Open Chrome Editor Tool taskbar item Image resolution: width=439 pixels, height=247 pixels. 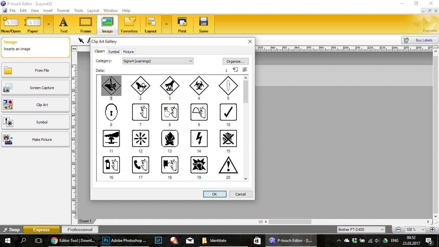(73, 240)
